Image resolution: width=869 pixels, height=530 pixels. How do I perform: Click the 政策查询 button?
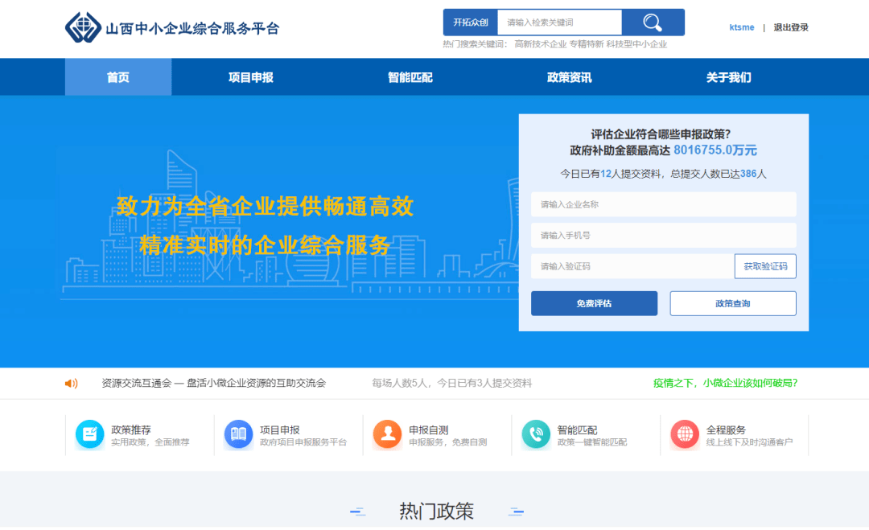pos(732,303)
